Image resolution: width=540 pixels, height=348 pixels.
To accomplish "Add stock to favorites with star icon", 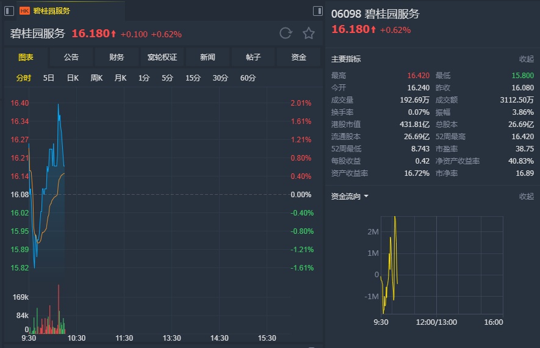I will (x=309, y=34).
